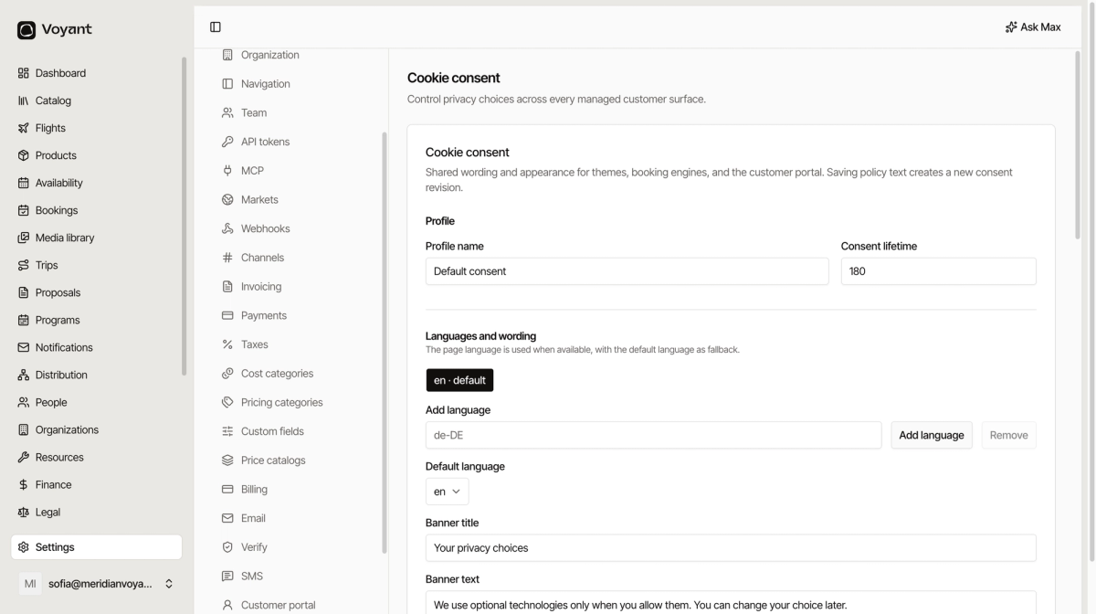Click the Programs icon
Screen dimensions: 1096x614
click(24, 320)
